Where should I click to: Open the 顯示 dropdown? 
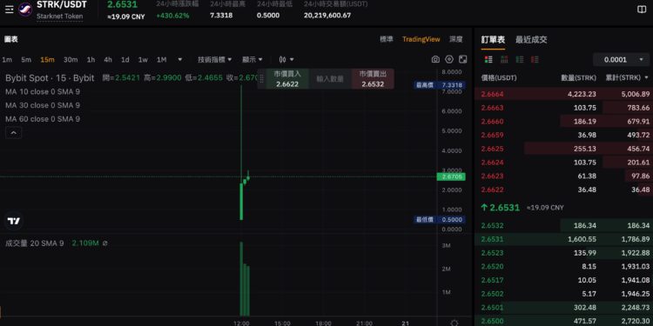pos(252,59)
